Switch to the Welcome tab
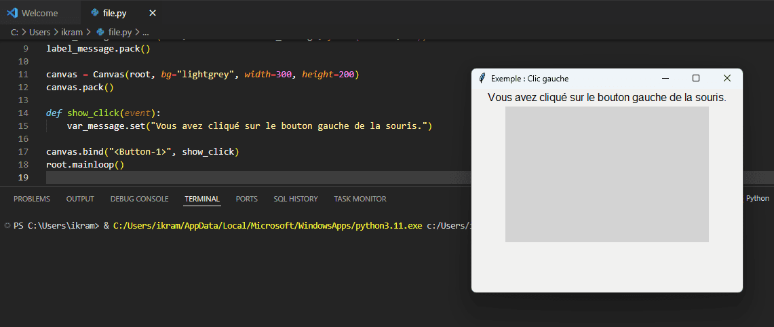 click(x=39, y=14)
